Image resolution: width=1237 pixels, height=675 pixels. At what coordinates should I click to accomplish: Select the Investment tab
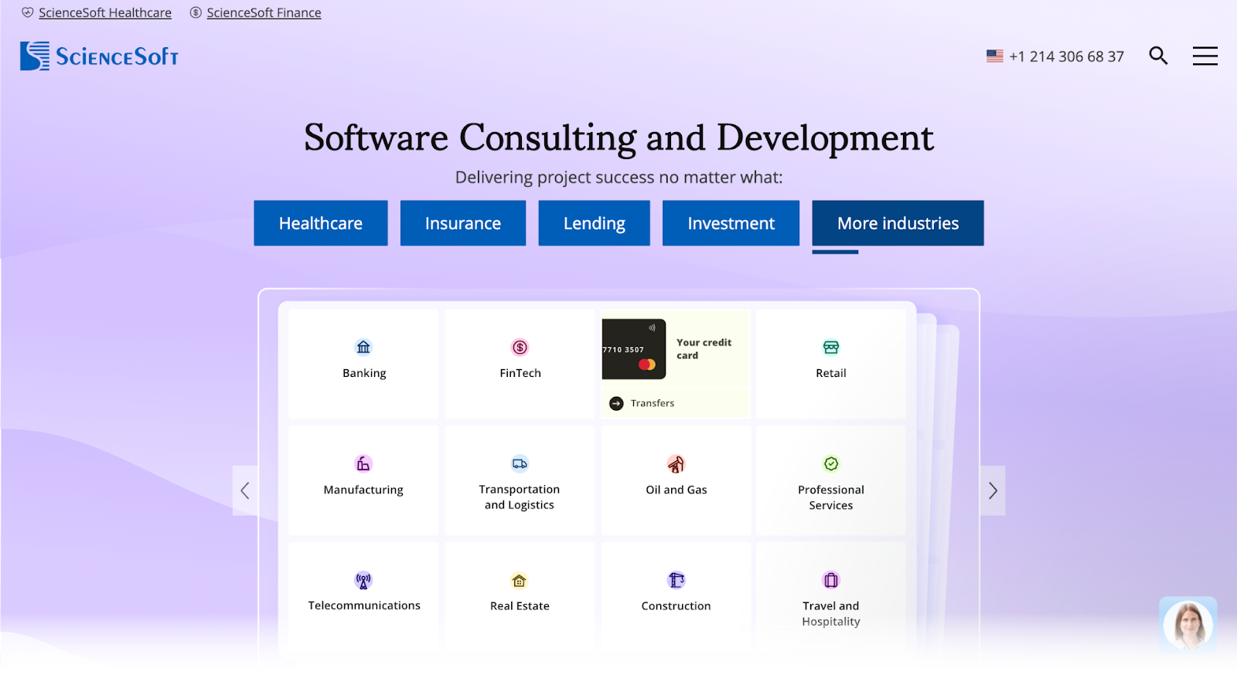tap(731, 223)
